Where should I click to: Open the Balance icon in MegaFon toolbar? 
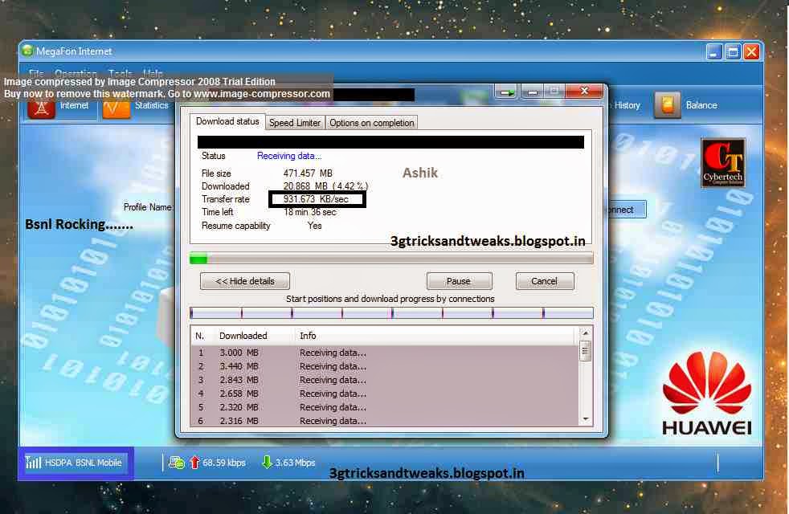point(667,105)
